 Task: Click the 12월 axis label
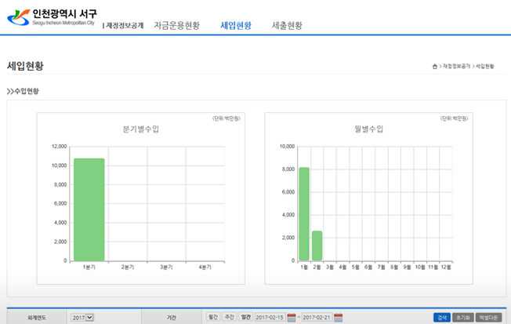pos(446,268)
